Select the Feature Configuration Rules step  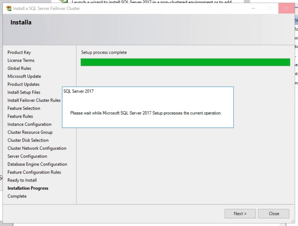pyautogui.click(x=34, y=172)
